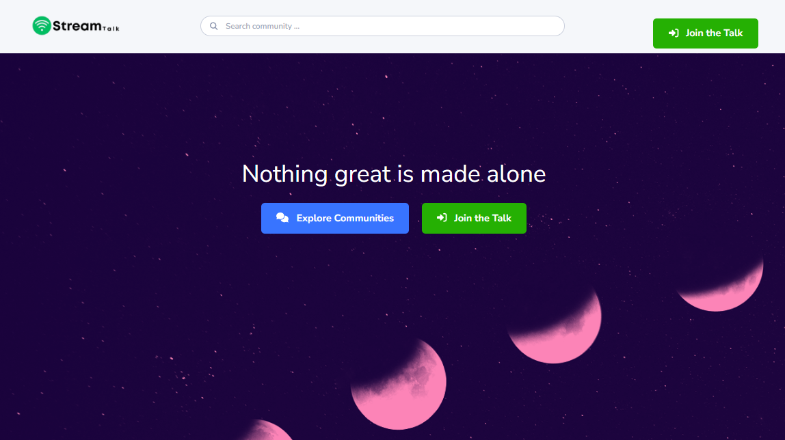Click the Search community placeholder text
This screenshot has height=440, width=785.
coord(263,26)
